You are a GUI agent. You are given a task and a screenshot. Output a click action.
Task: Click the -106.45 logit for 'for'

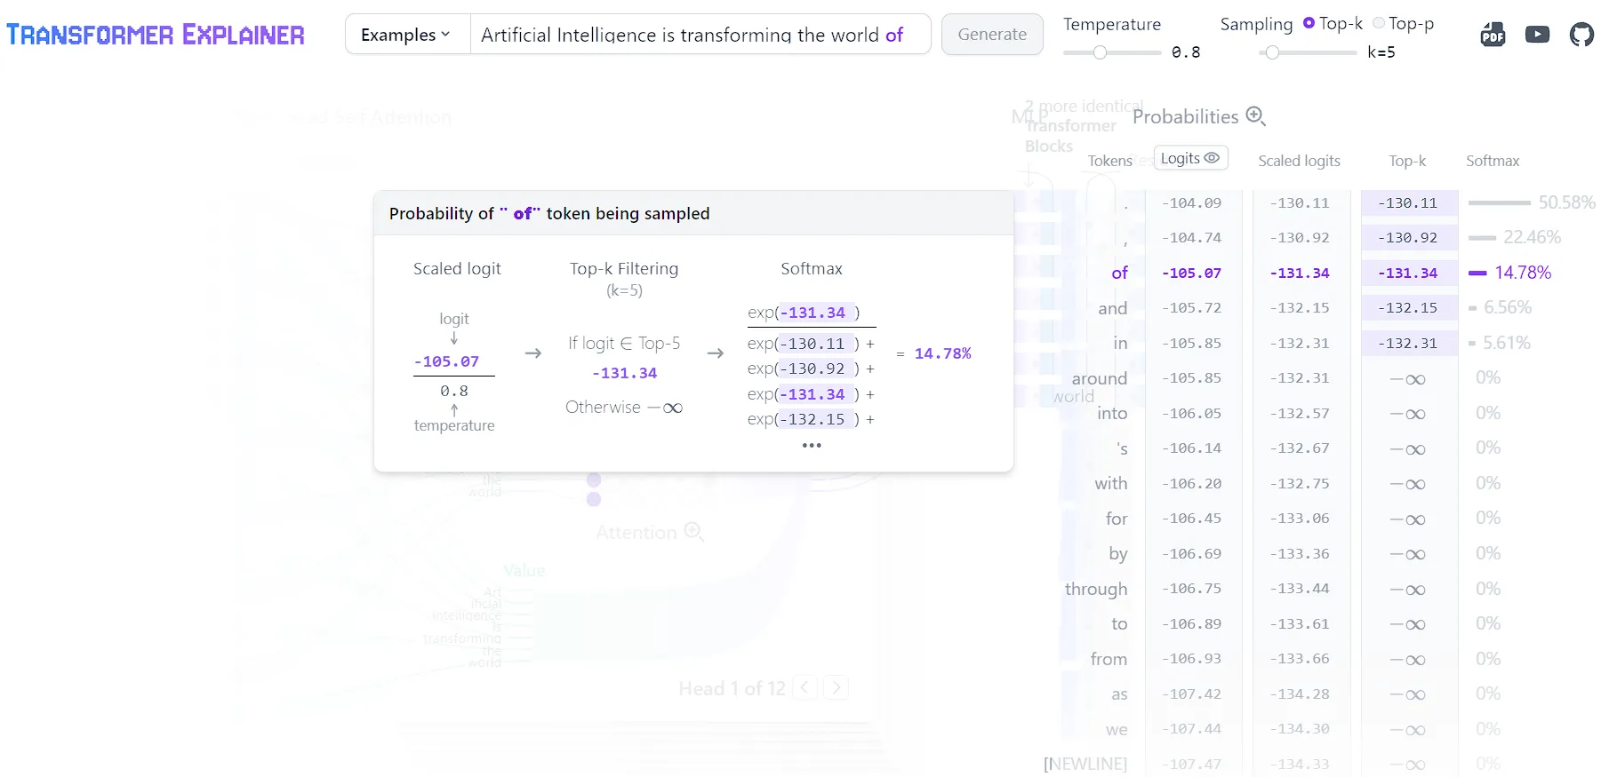tap(1191, 519)
